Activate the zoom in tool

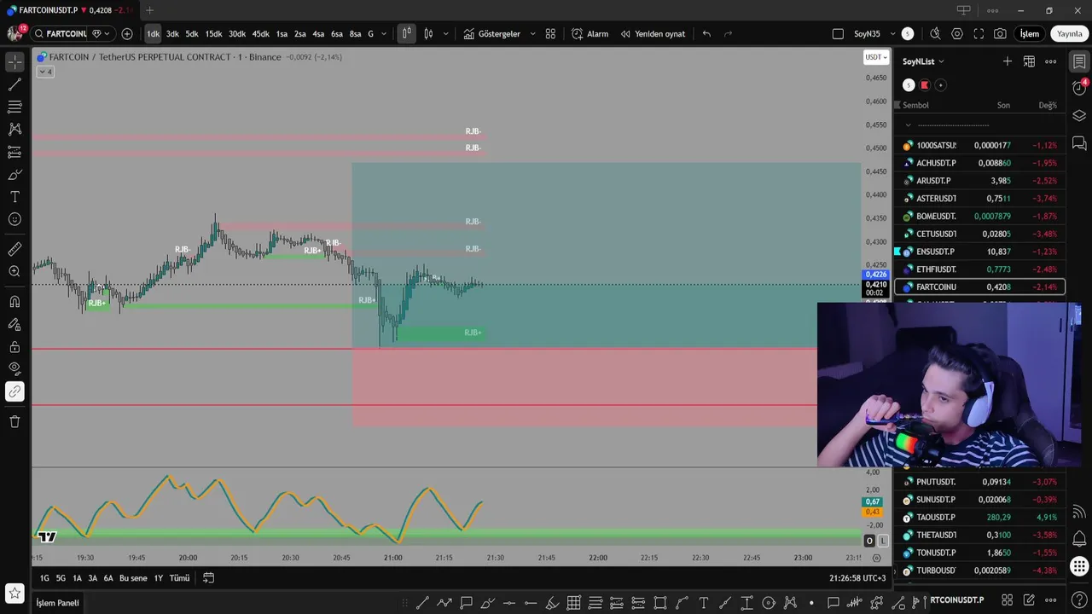15,271
